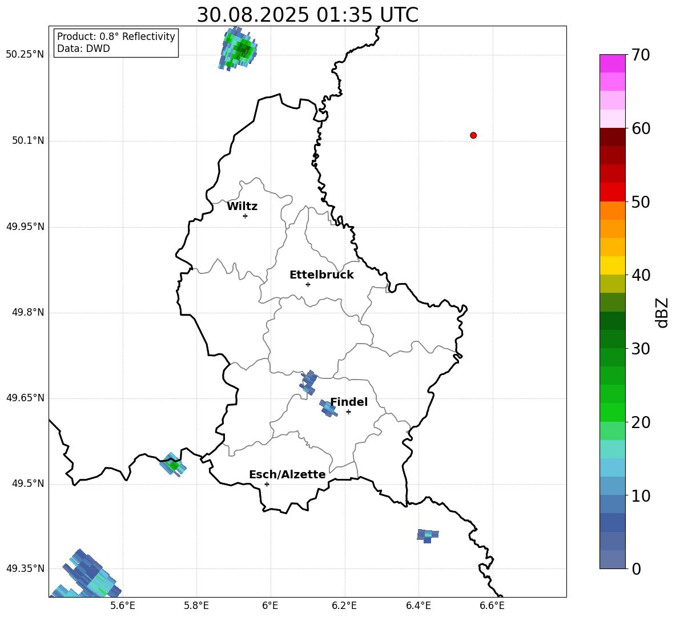The height and width of the screenshot is (617, 676).
Task: Click the 5.6°E longitude label
Action: click(x=123, y=606)
